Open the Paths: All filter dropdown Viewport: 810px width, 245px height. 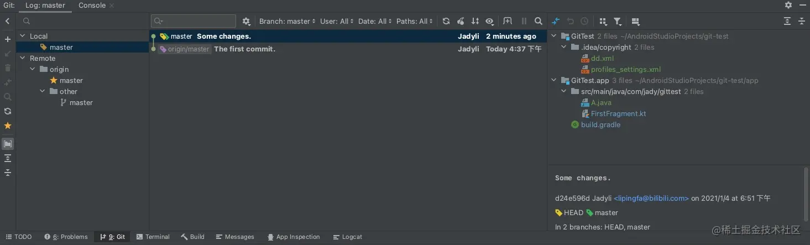(415, 21)
